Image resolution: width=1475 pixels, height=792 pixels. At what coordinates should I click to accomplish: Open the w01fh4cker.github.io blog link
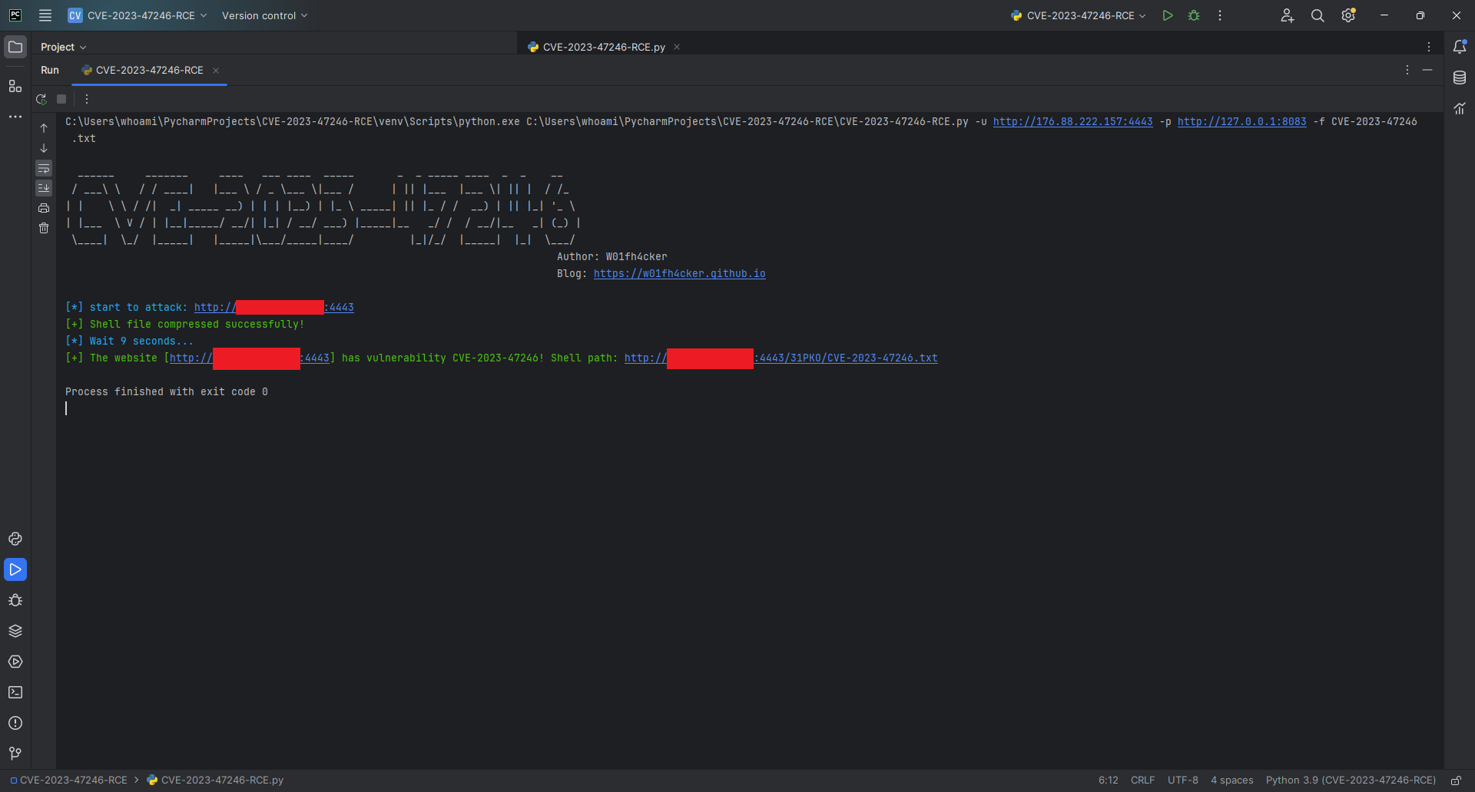[x=679, y=273]
